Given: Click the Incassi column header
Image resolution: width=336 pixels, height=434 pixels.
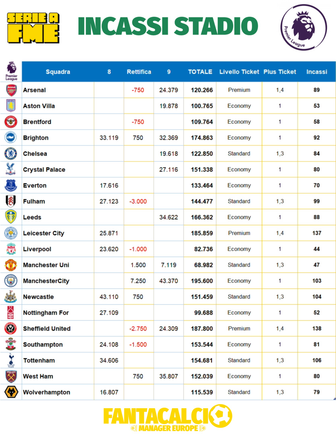Looking at the screenshot, I should tap(317, 72).
